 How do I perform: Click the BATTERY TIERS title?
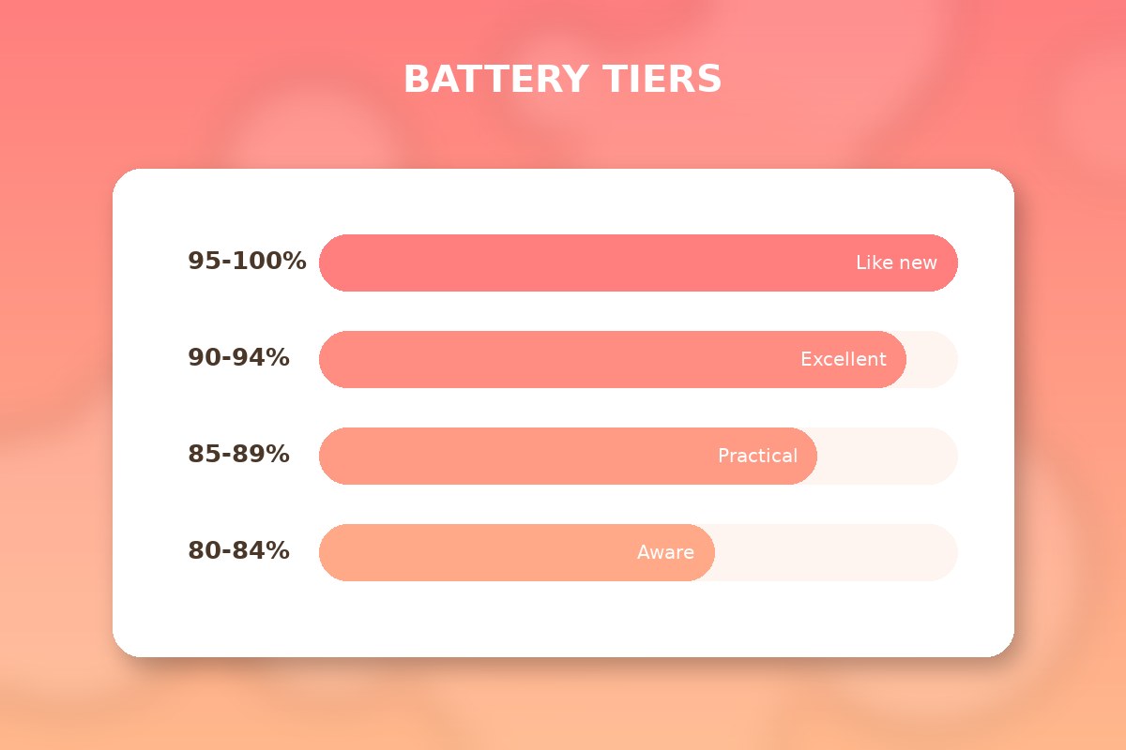pyautogui.click(x=562, y=80)
